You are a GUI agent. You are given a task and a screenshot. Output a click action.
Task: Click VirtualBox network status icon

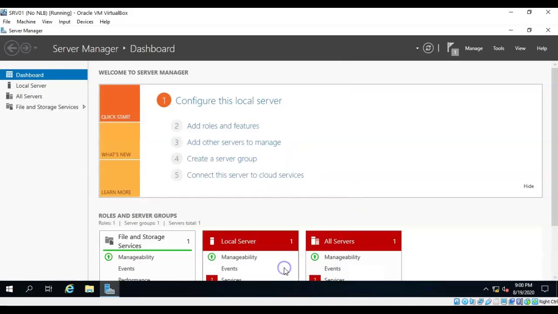(480, 302)
